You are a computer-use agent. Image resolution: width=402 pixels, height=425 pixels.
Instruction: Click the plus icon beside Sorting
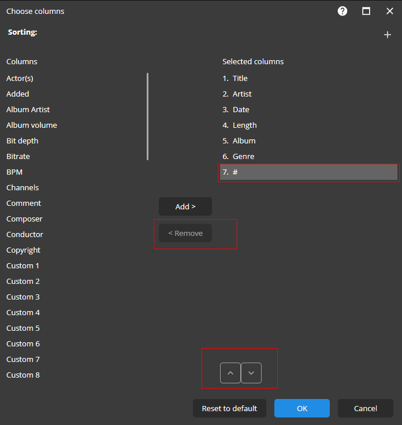pyautogui.click(x=388, y=35)
